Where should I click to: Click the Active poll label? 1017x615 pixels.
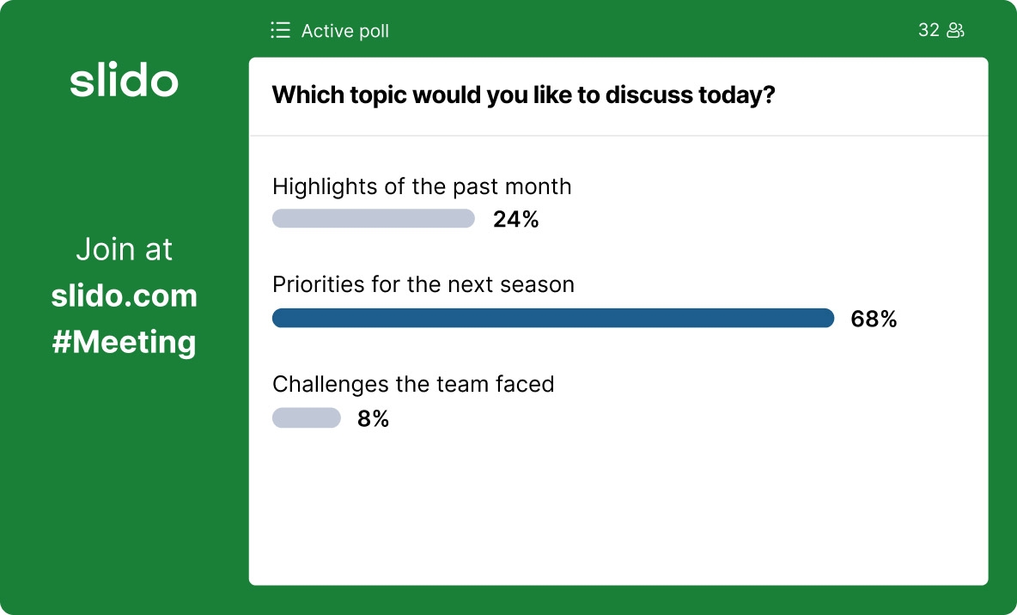(x=345, y=32)
